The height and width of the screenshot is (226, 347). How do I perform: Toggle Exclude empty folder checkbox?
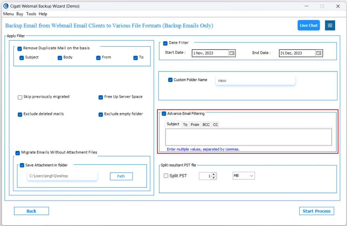pyautogui.click(x=101, y=114)
